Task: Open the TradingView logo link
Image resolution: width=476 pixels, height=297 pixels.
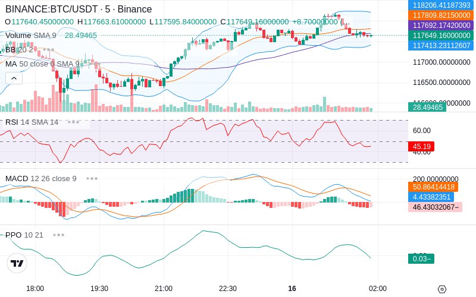Action: pyautogui.click(x=17, y=263)
